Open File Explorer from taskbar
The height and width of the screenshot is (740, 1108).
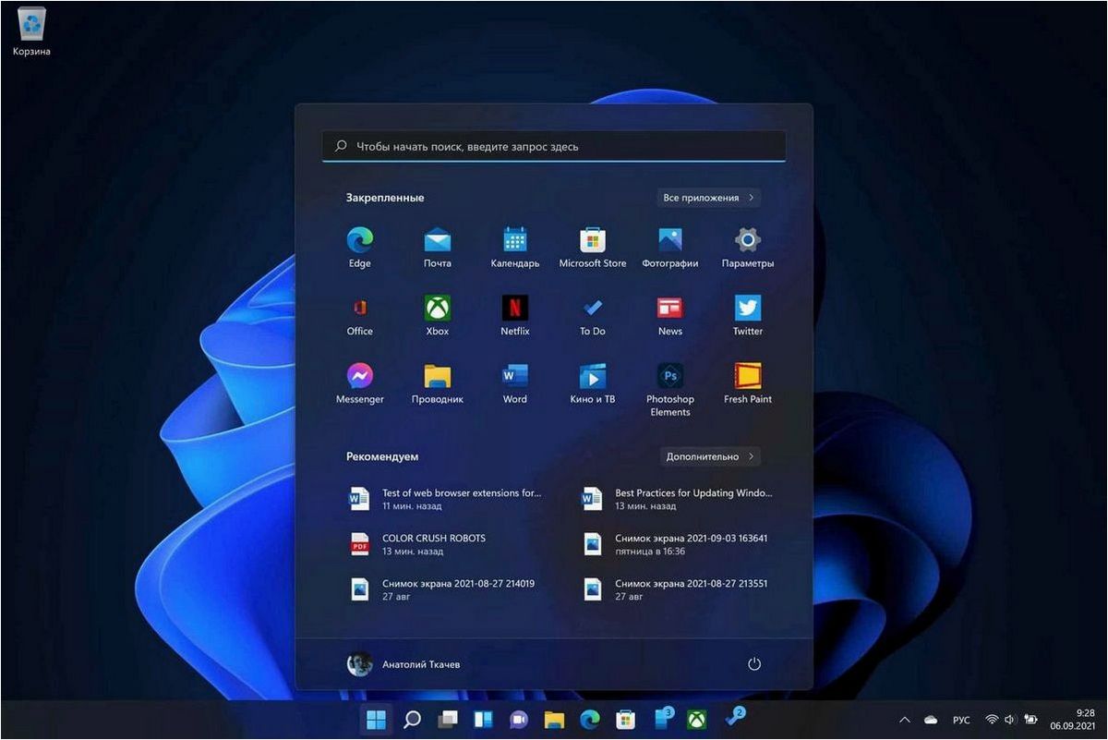coord(554,720)
